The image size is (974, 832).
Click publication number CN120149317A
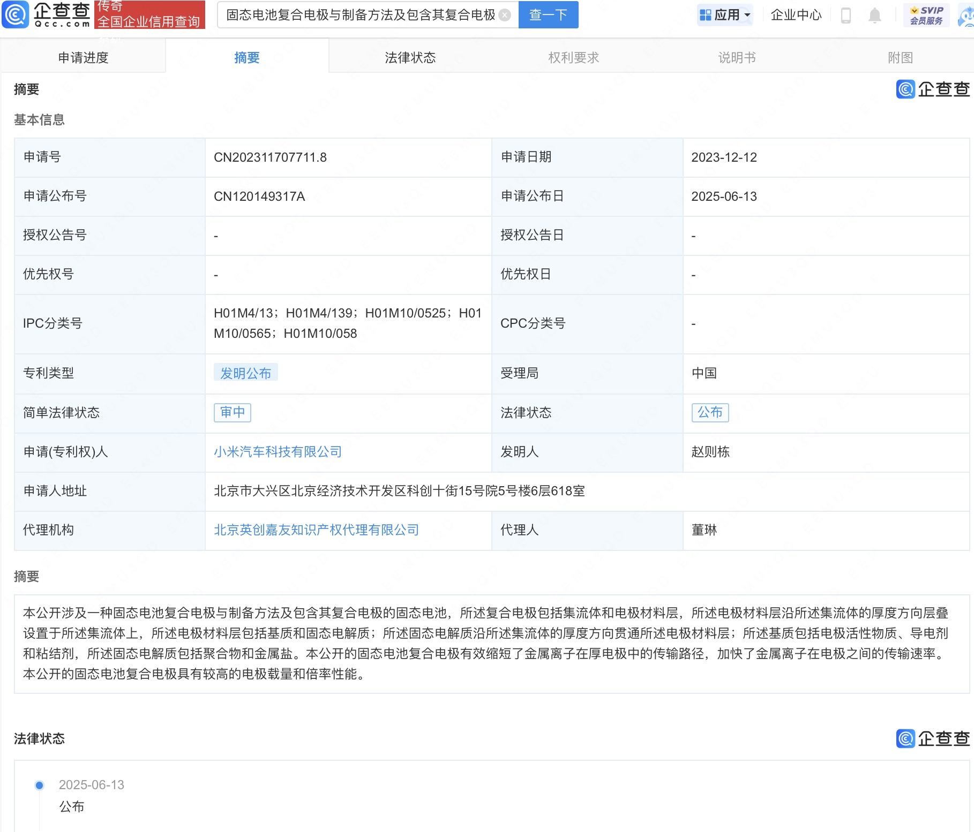tap(259, 196)
